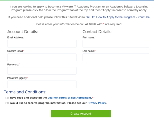Image resolution: width=154 pixels, height=120 pixels.
Task: Focus the First name text box
Action: click(116, 44)
